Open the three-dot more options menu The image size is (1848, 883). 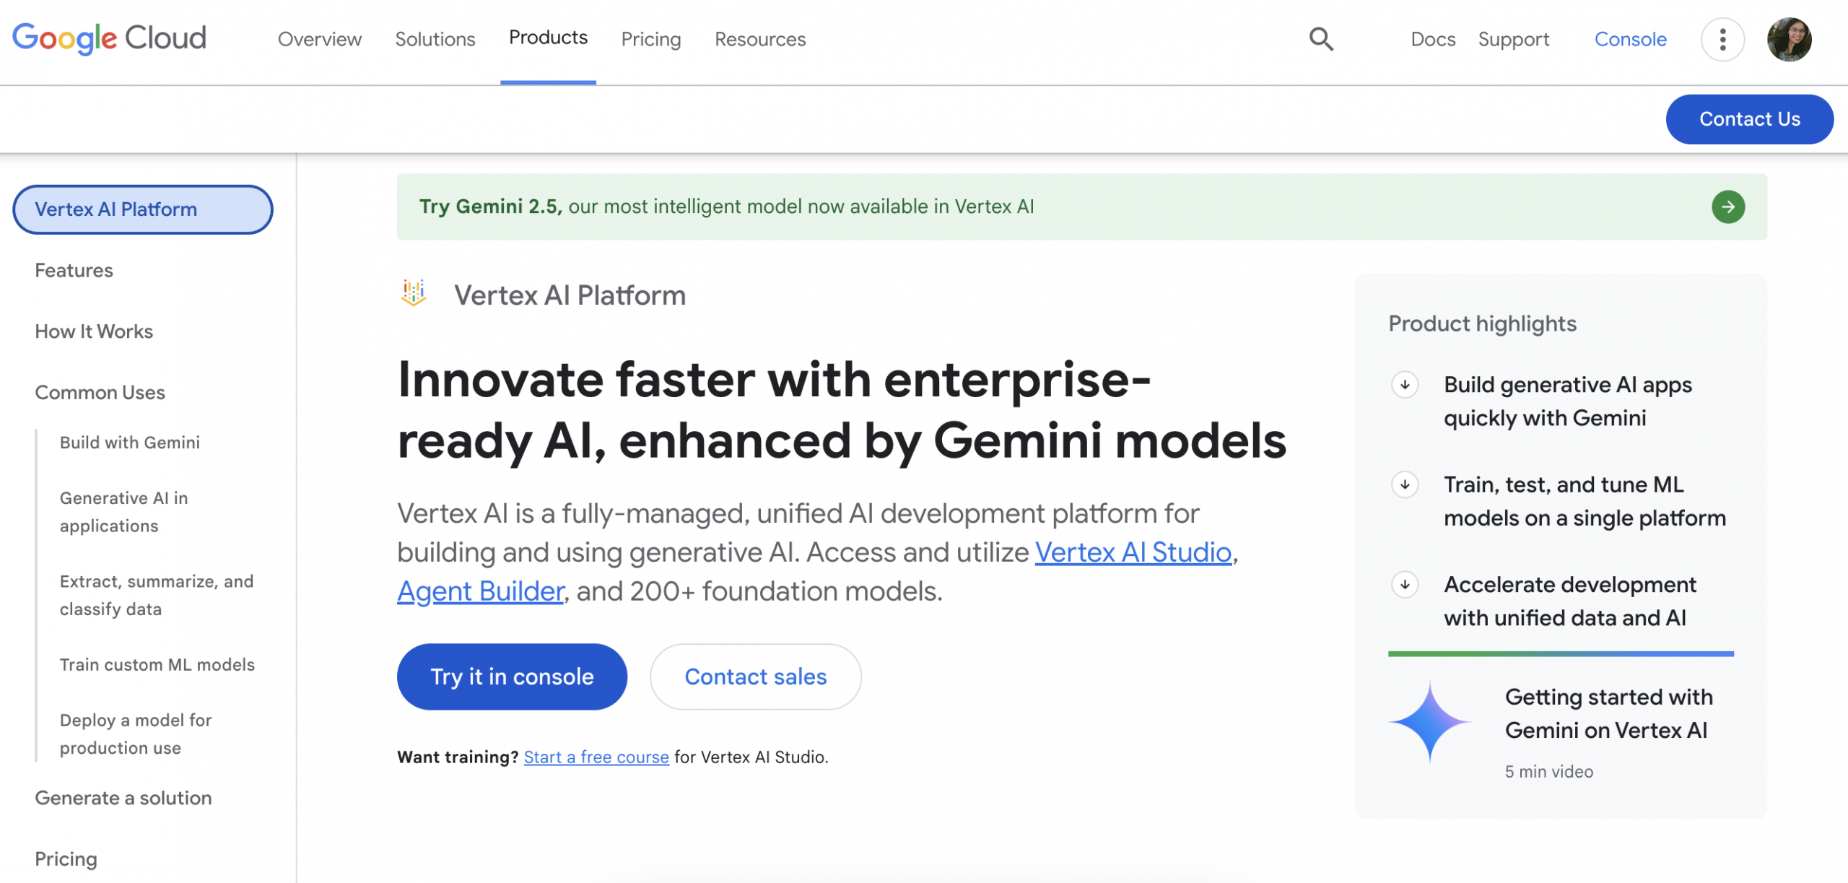click(x=1722, y=40)
